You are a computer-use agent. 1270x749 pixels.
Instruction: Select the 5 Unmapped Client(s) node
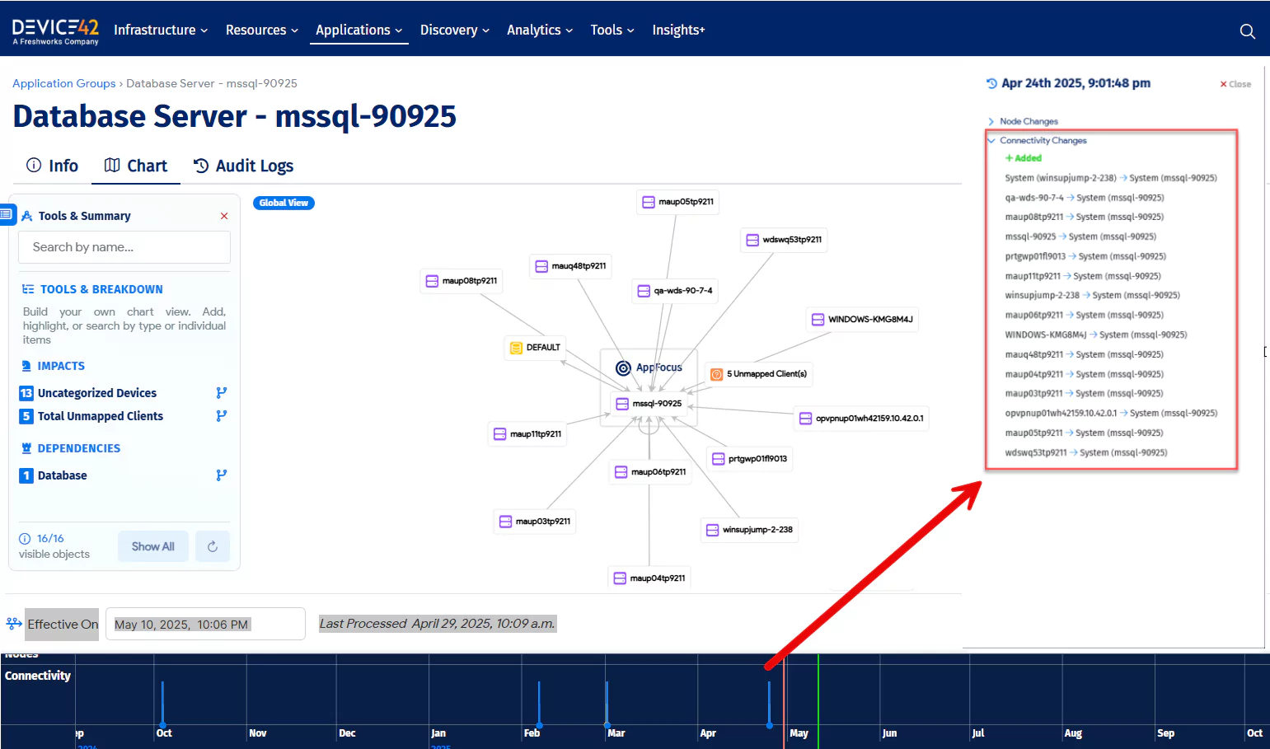click(x=759, y=374)
